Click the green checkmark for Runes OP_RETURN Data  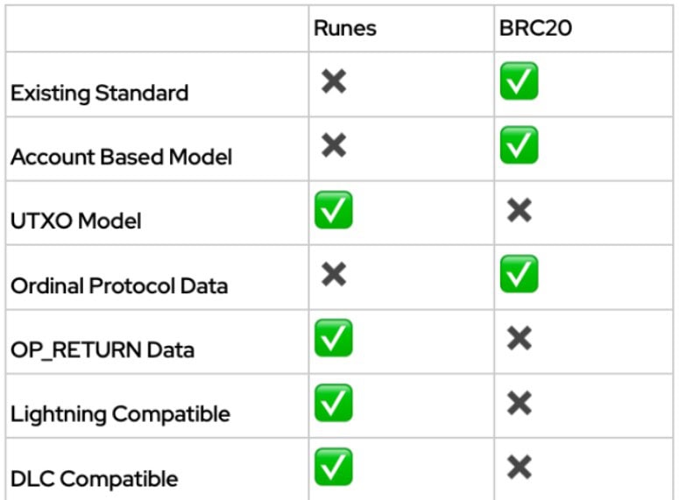tap(334, 339)
